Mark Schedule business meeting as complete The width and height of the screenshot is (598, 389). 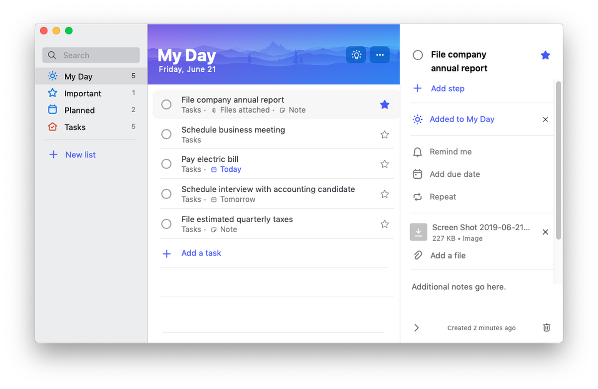pos(166,134)
